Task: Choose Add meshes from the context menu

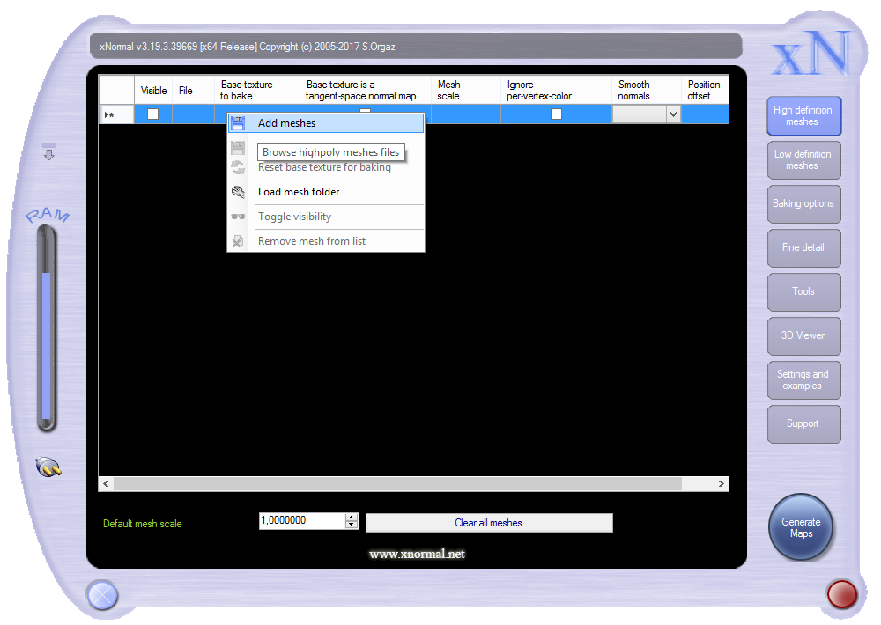Action: tap(286, 123)
